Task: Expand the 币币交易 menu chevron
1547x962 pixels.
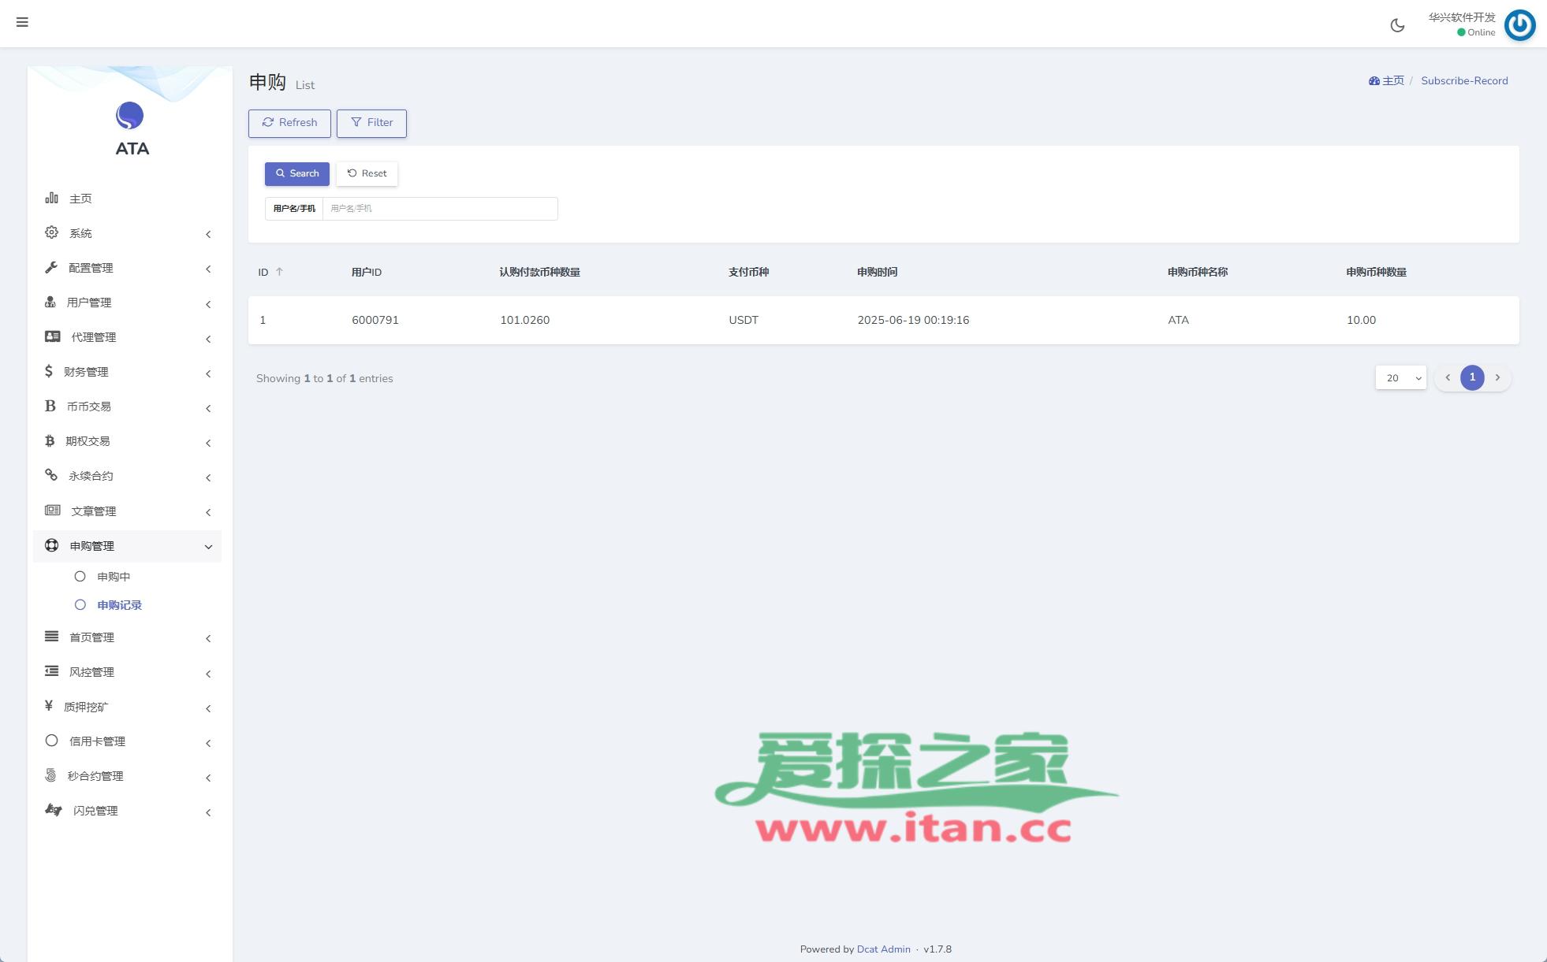Action: point(208,408)
